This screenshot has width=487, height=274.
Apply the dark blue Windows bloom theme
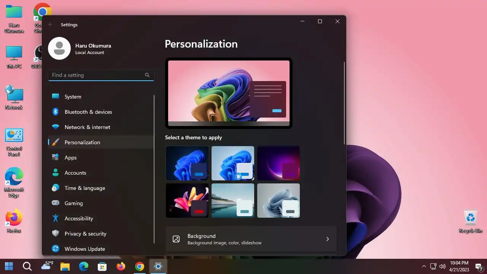click(187, 163)
